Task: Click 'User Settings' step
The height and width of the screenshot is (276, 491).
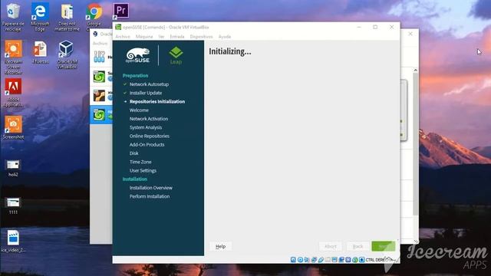Action: (x=143, y=170)
